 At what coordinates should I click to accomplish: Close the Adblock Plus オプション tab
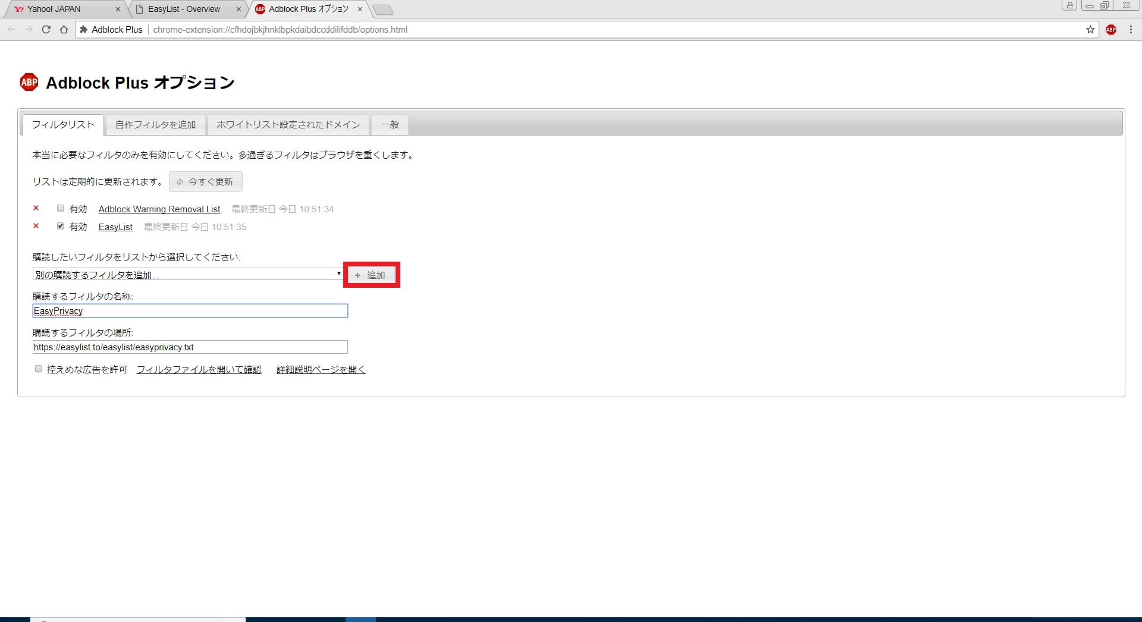pyautogui.click(x=360, y=10)
